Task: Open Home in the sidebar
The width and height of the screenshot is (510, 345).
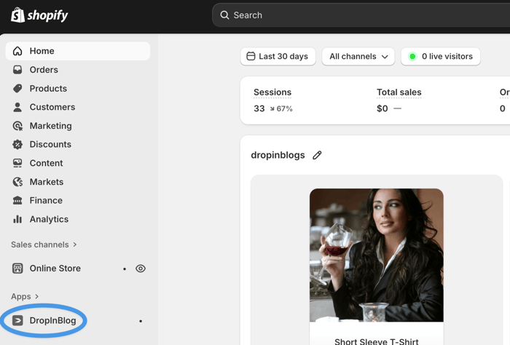Action: pos(78,51)
